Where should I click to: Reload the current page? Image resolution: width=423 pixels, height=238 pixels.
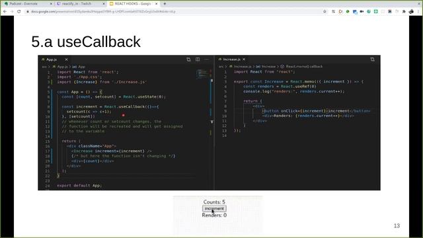19,12
